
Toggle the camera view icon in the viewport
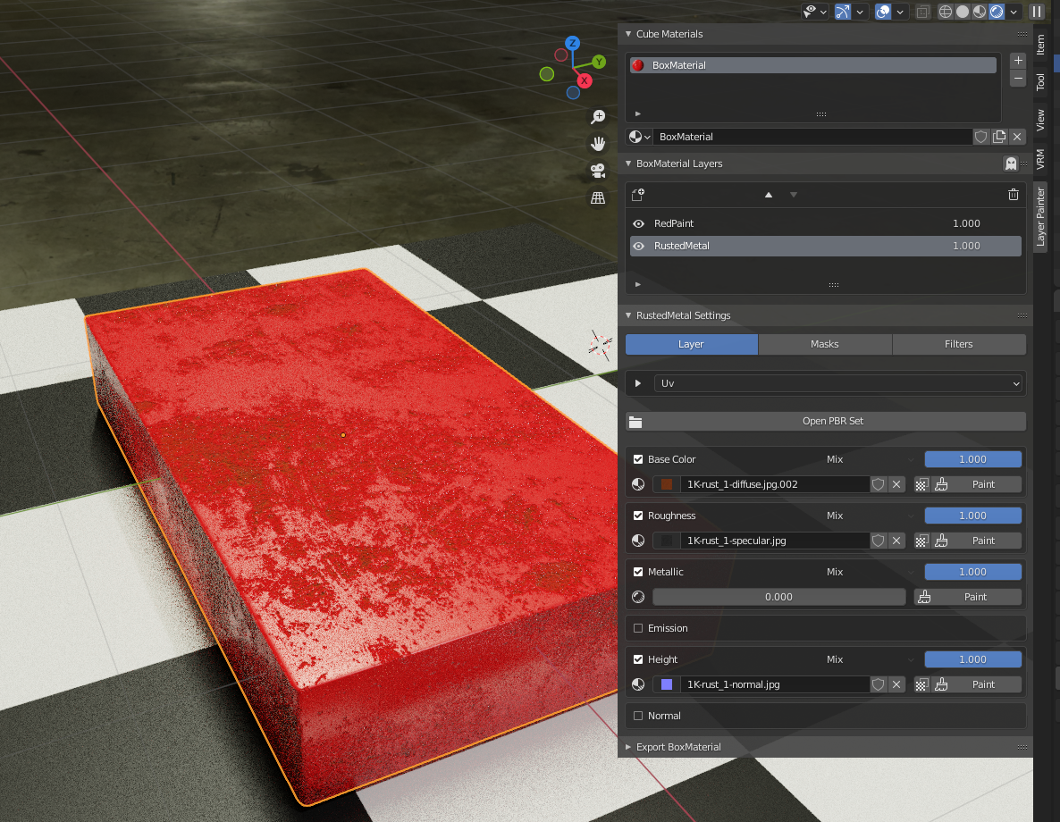pos(597,171)
